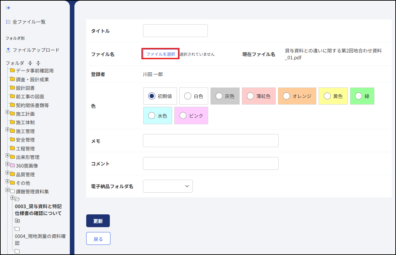Select 0004_現地測量の資料確認 item
This screenshot has height=255, width=396.
40,240
